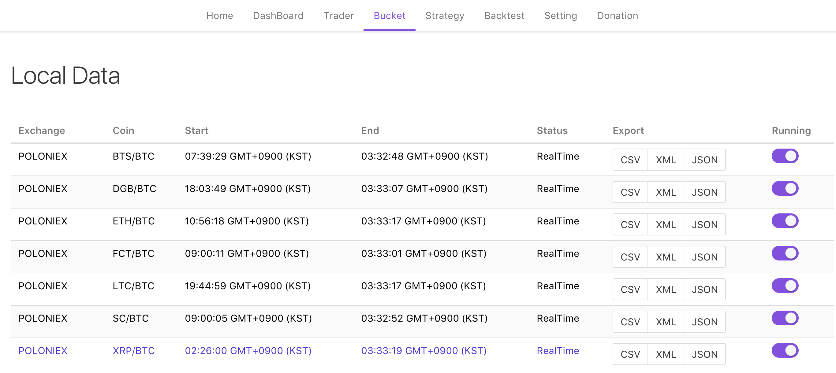Click end time 03:33:07 GMT+0900 (KST)

(424, 188)
